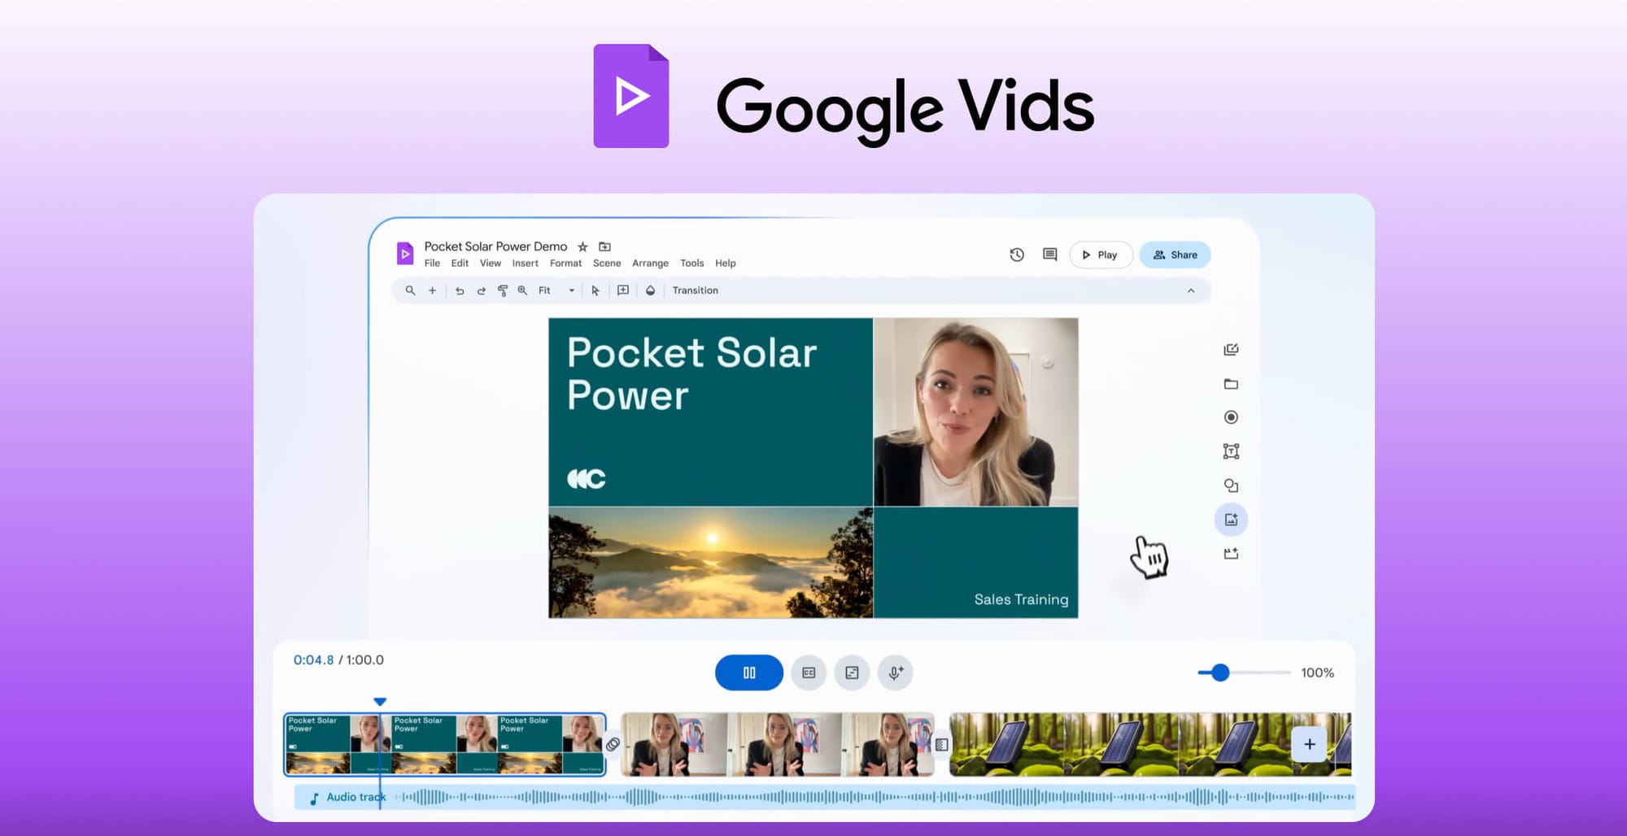Click the Play button
The width and height of the screenshot is (1627, 836).
(x=1101, y=255)
